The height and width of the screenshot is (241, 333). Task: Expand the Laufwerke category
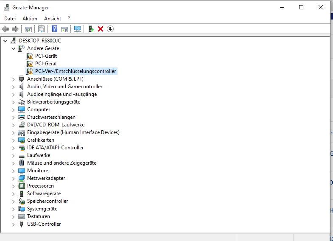[14, 156]
